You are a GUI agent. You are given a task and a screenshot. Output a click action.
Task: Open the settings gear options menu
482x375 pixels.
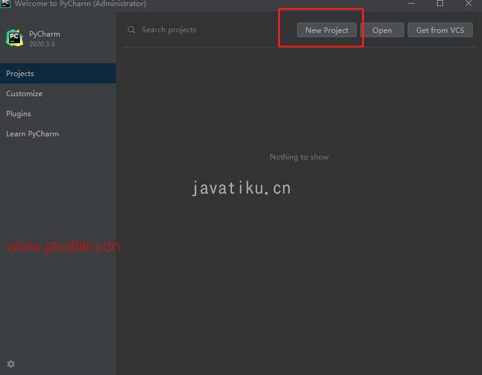click(x=11, y=364)
